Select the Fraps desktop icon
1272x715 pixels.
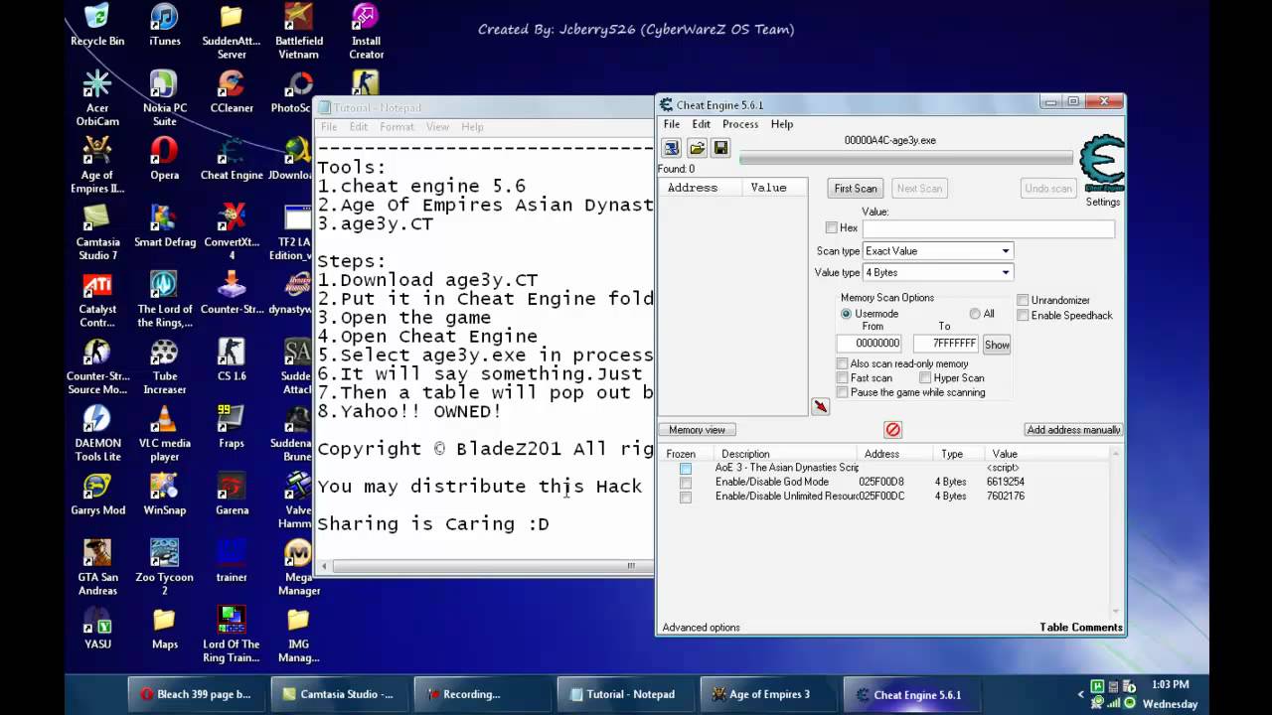[232, 428]
